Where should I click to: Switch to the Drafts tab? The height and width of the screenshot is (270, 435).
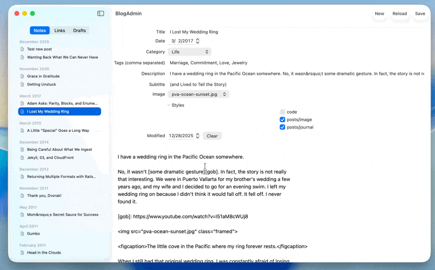point(79,30)
